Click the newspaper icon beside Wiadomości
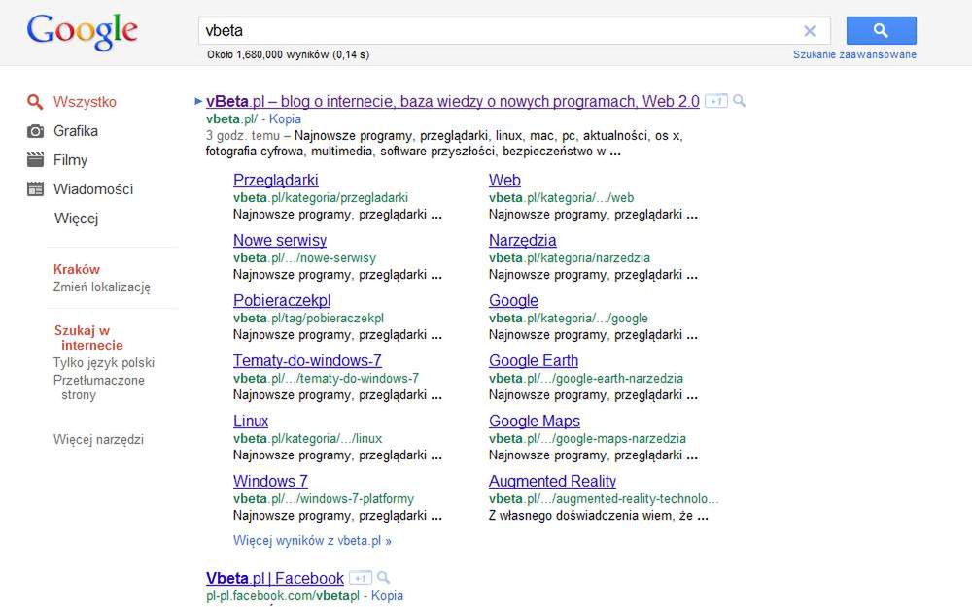 click(35, 189)
